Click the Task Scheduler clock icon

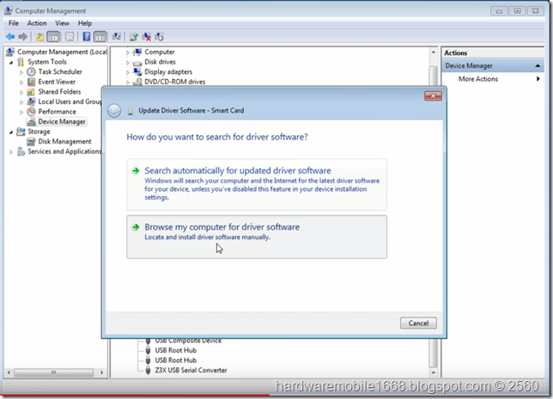32,71
